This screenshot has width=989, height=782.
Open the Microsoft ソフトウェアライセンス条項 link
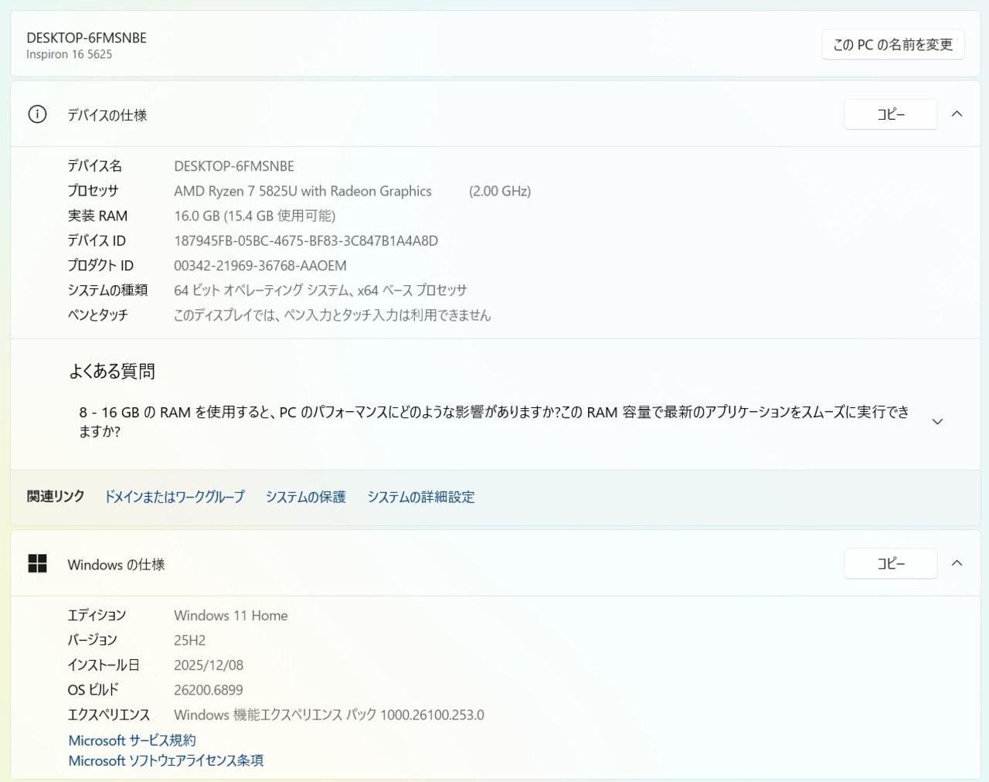pos(165,761)
